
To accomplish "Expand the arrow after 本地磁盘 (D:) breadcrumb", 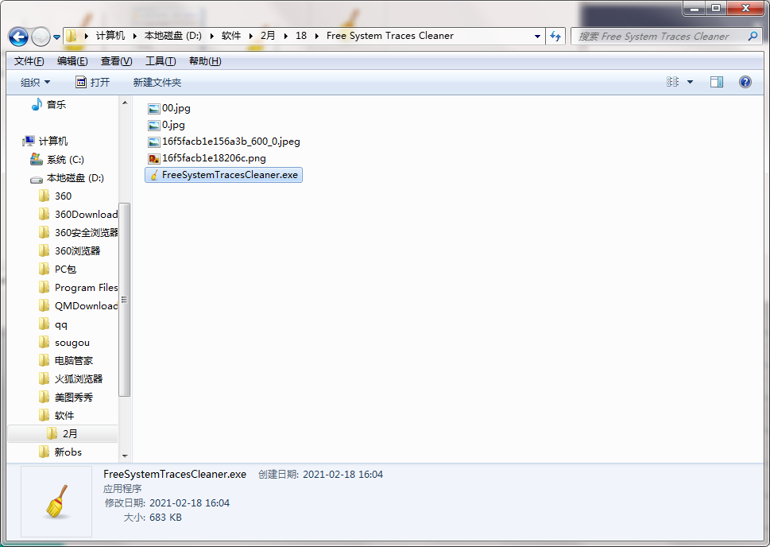I will [x=211, y=36].
